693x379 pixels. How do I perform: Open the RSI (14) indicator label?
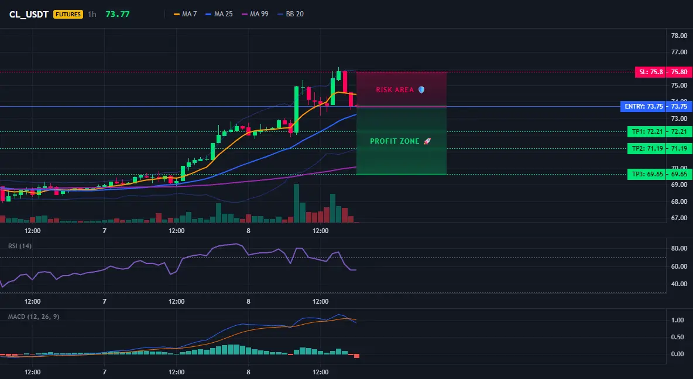click(20, 246)
